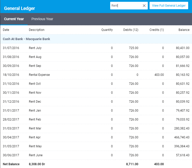Screen dimensions: 192x168
Task: Click the 725.00 debit for Rent July
Action: pyautogui.click(x=133, y=48)
